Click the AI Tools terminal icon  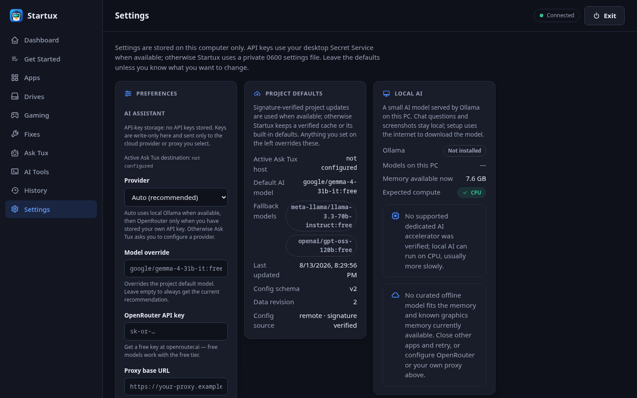(15, 172)
